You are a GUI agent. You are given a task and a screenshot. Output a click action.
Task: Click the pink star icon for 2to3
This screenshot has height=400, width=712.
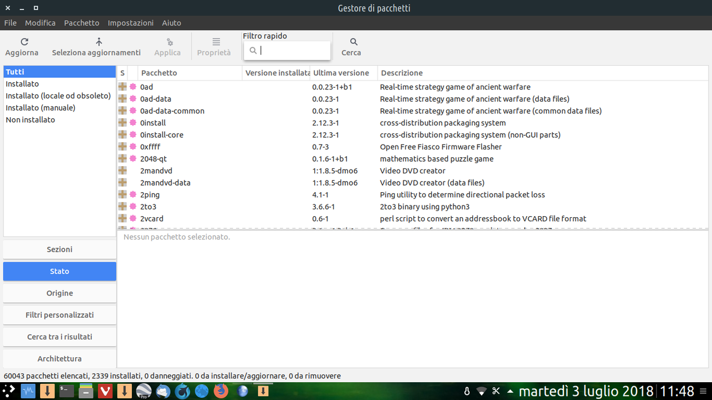tap(133, 206)
